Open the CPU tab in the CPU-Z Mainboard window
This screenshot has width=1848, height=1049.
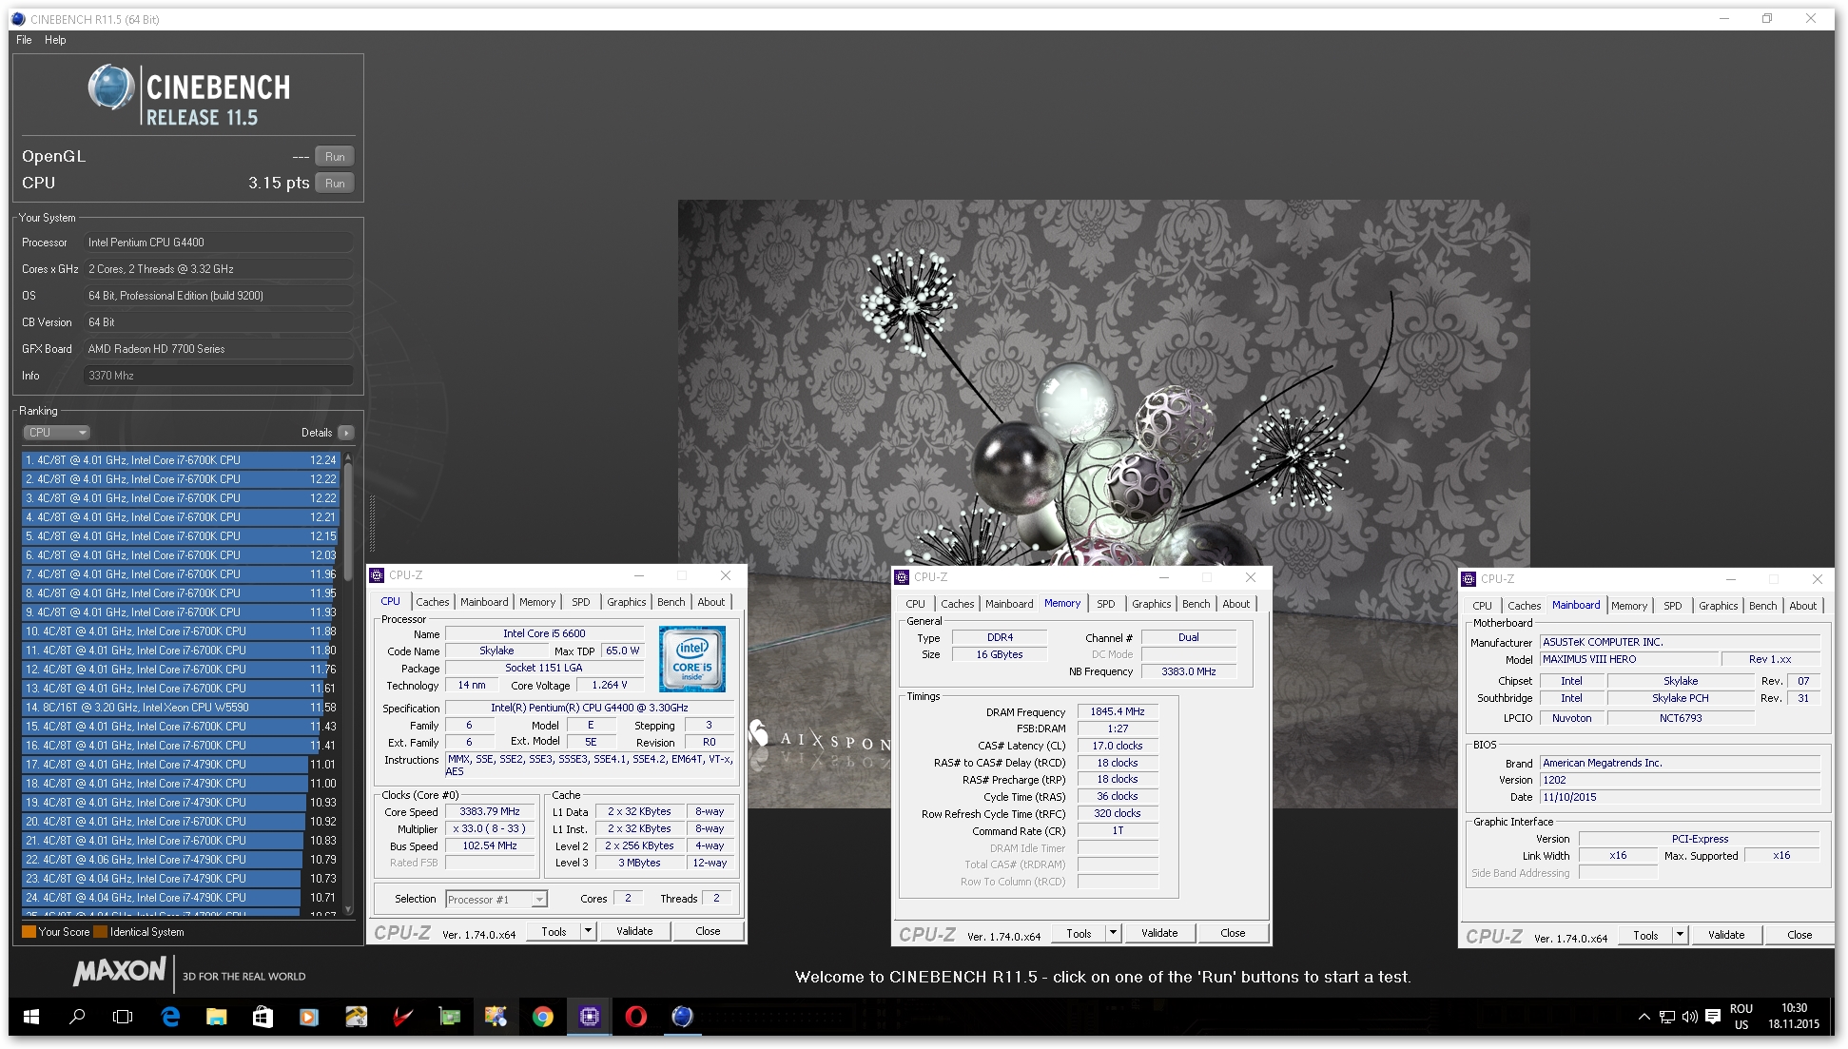(1483, 606)
